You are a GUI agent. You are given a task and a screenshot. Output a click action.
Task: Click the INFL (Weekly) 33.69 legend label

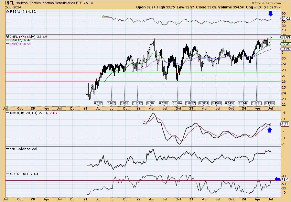28,37
